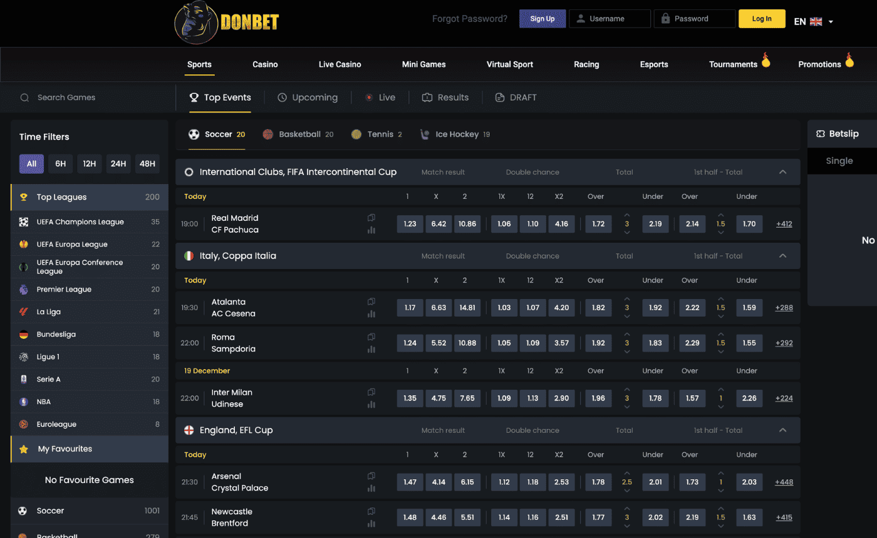Open the EN language dropdown arrow
The height and width of the screenshot is (538, 877).
point(831,22)
